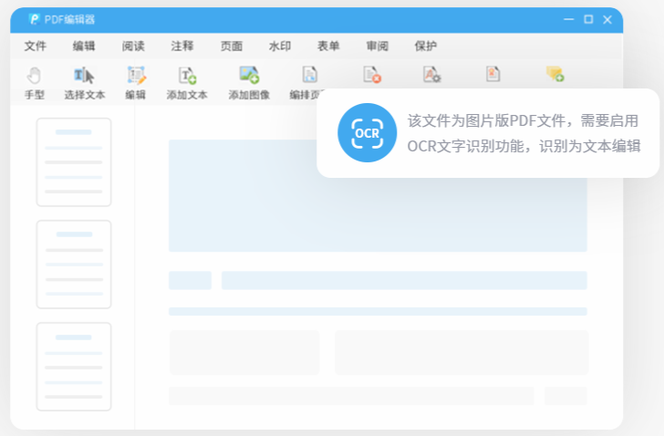
Task: Open the text settings icon with gear
Action: click(432, 75)
